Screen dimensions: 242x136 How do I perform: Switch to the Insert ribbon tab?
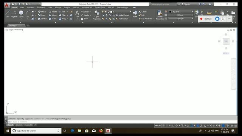coord(22,8)
